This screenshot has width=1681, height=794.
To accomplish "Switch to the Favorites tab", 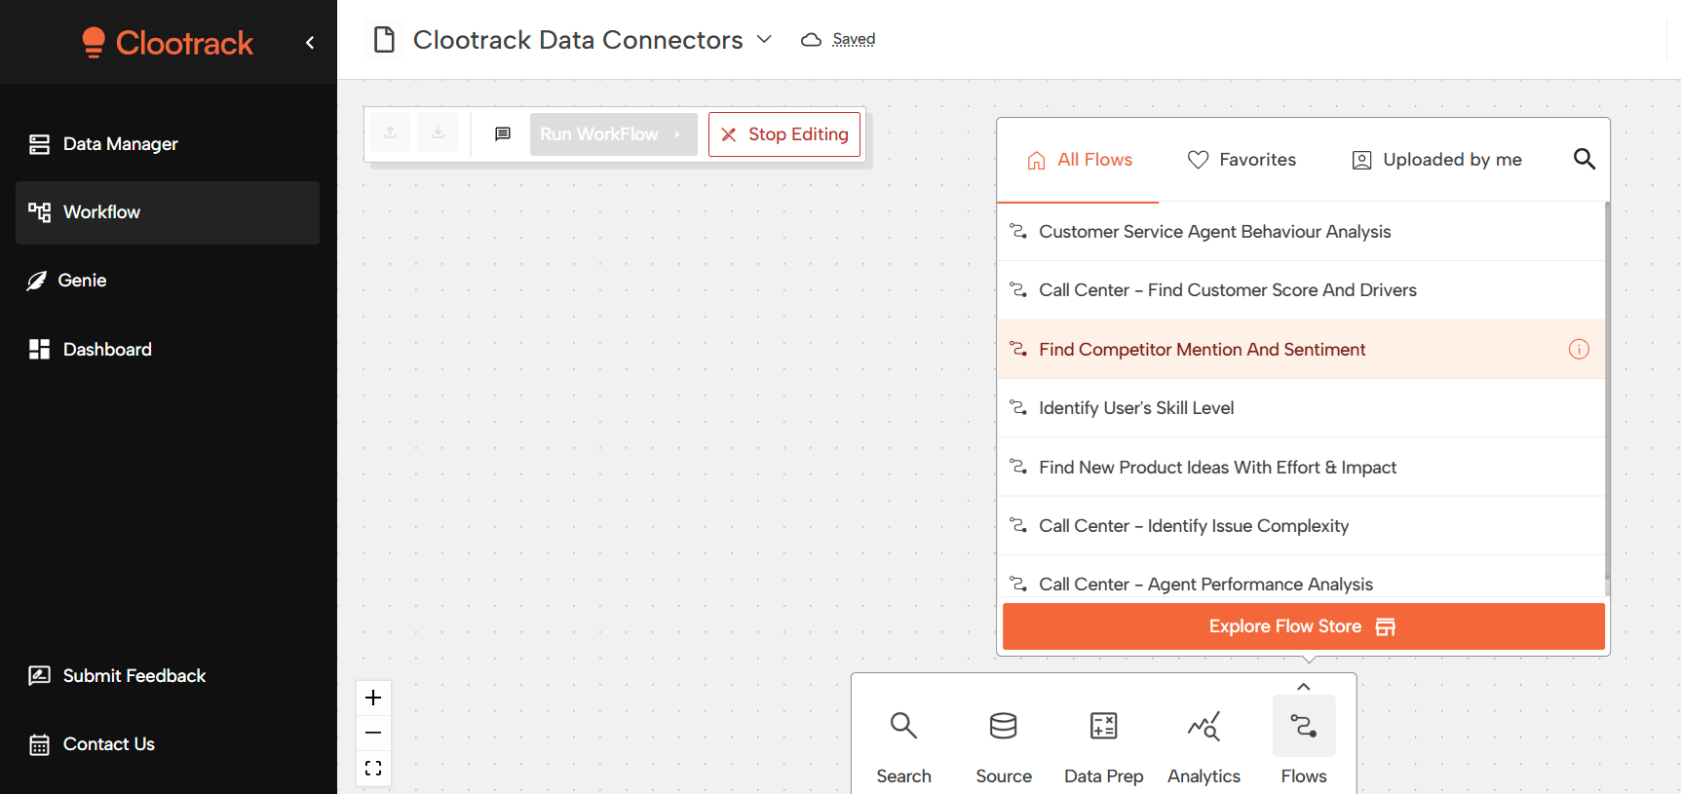I will (x=1242, y=159).
